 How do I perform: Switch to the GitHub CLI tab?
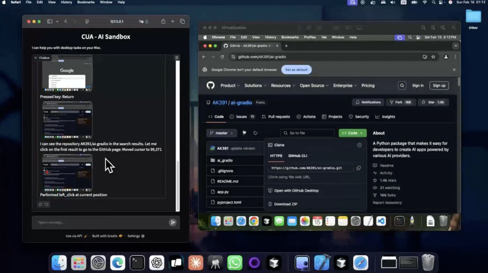pos(298,156)
